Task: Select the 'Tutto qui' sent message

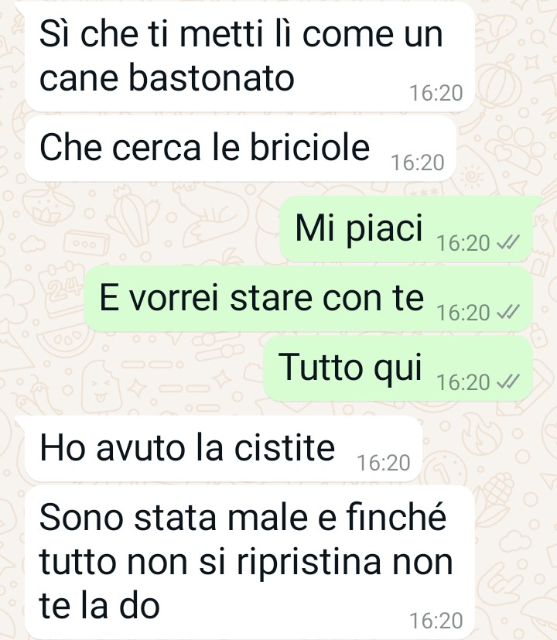Action: [398, 368]
